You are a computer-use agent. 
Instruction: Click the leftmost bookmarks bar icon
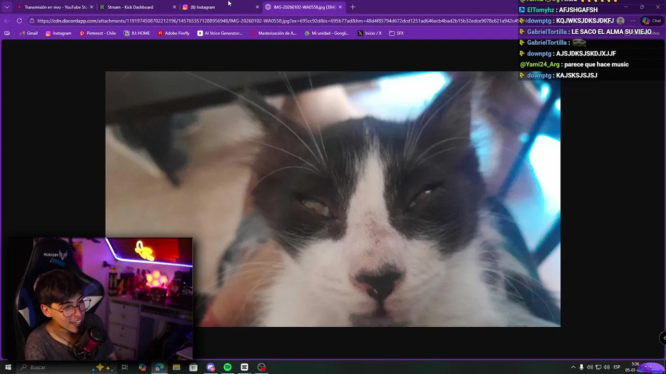7,33
